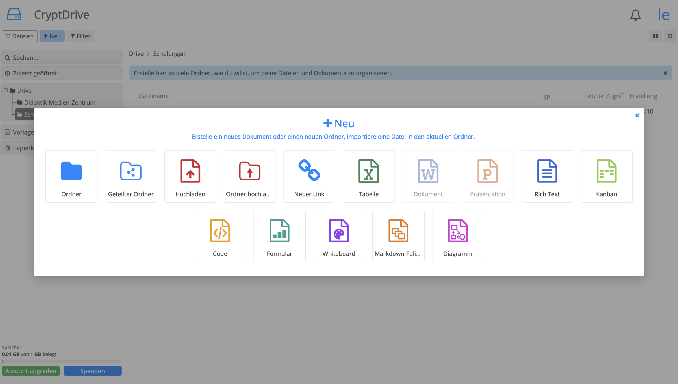Toggle grid view display mode
The height and width of the screenshot is (384, 678).
[x=655, y=36]
